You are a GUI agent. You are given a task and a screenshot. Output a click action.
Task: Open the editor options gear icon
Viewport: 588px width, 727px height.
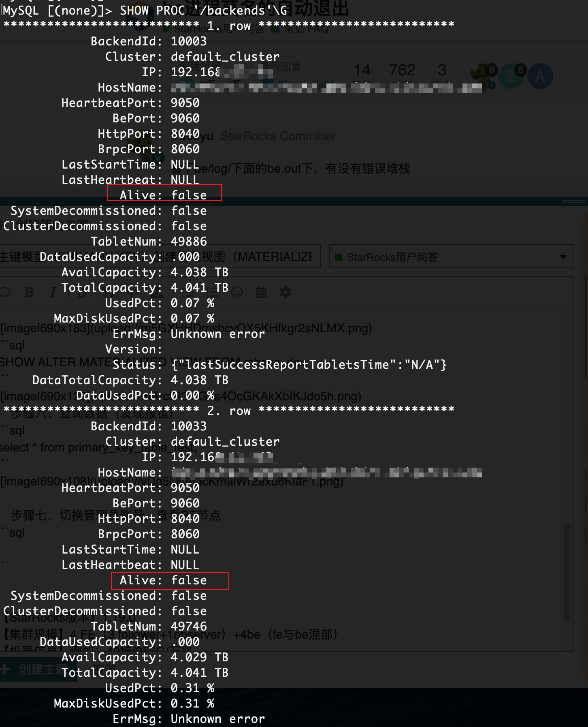(x=285, y=292)
